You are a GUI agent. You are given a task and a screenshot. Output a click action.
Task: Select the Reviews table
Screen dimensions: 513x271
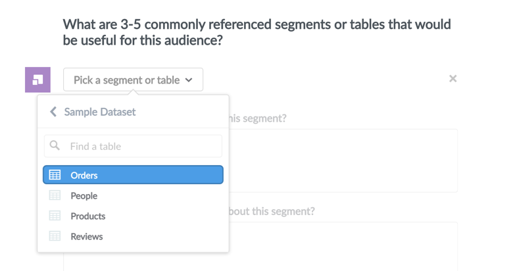click(x=133, y=236)
